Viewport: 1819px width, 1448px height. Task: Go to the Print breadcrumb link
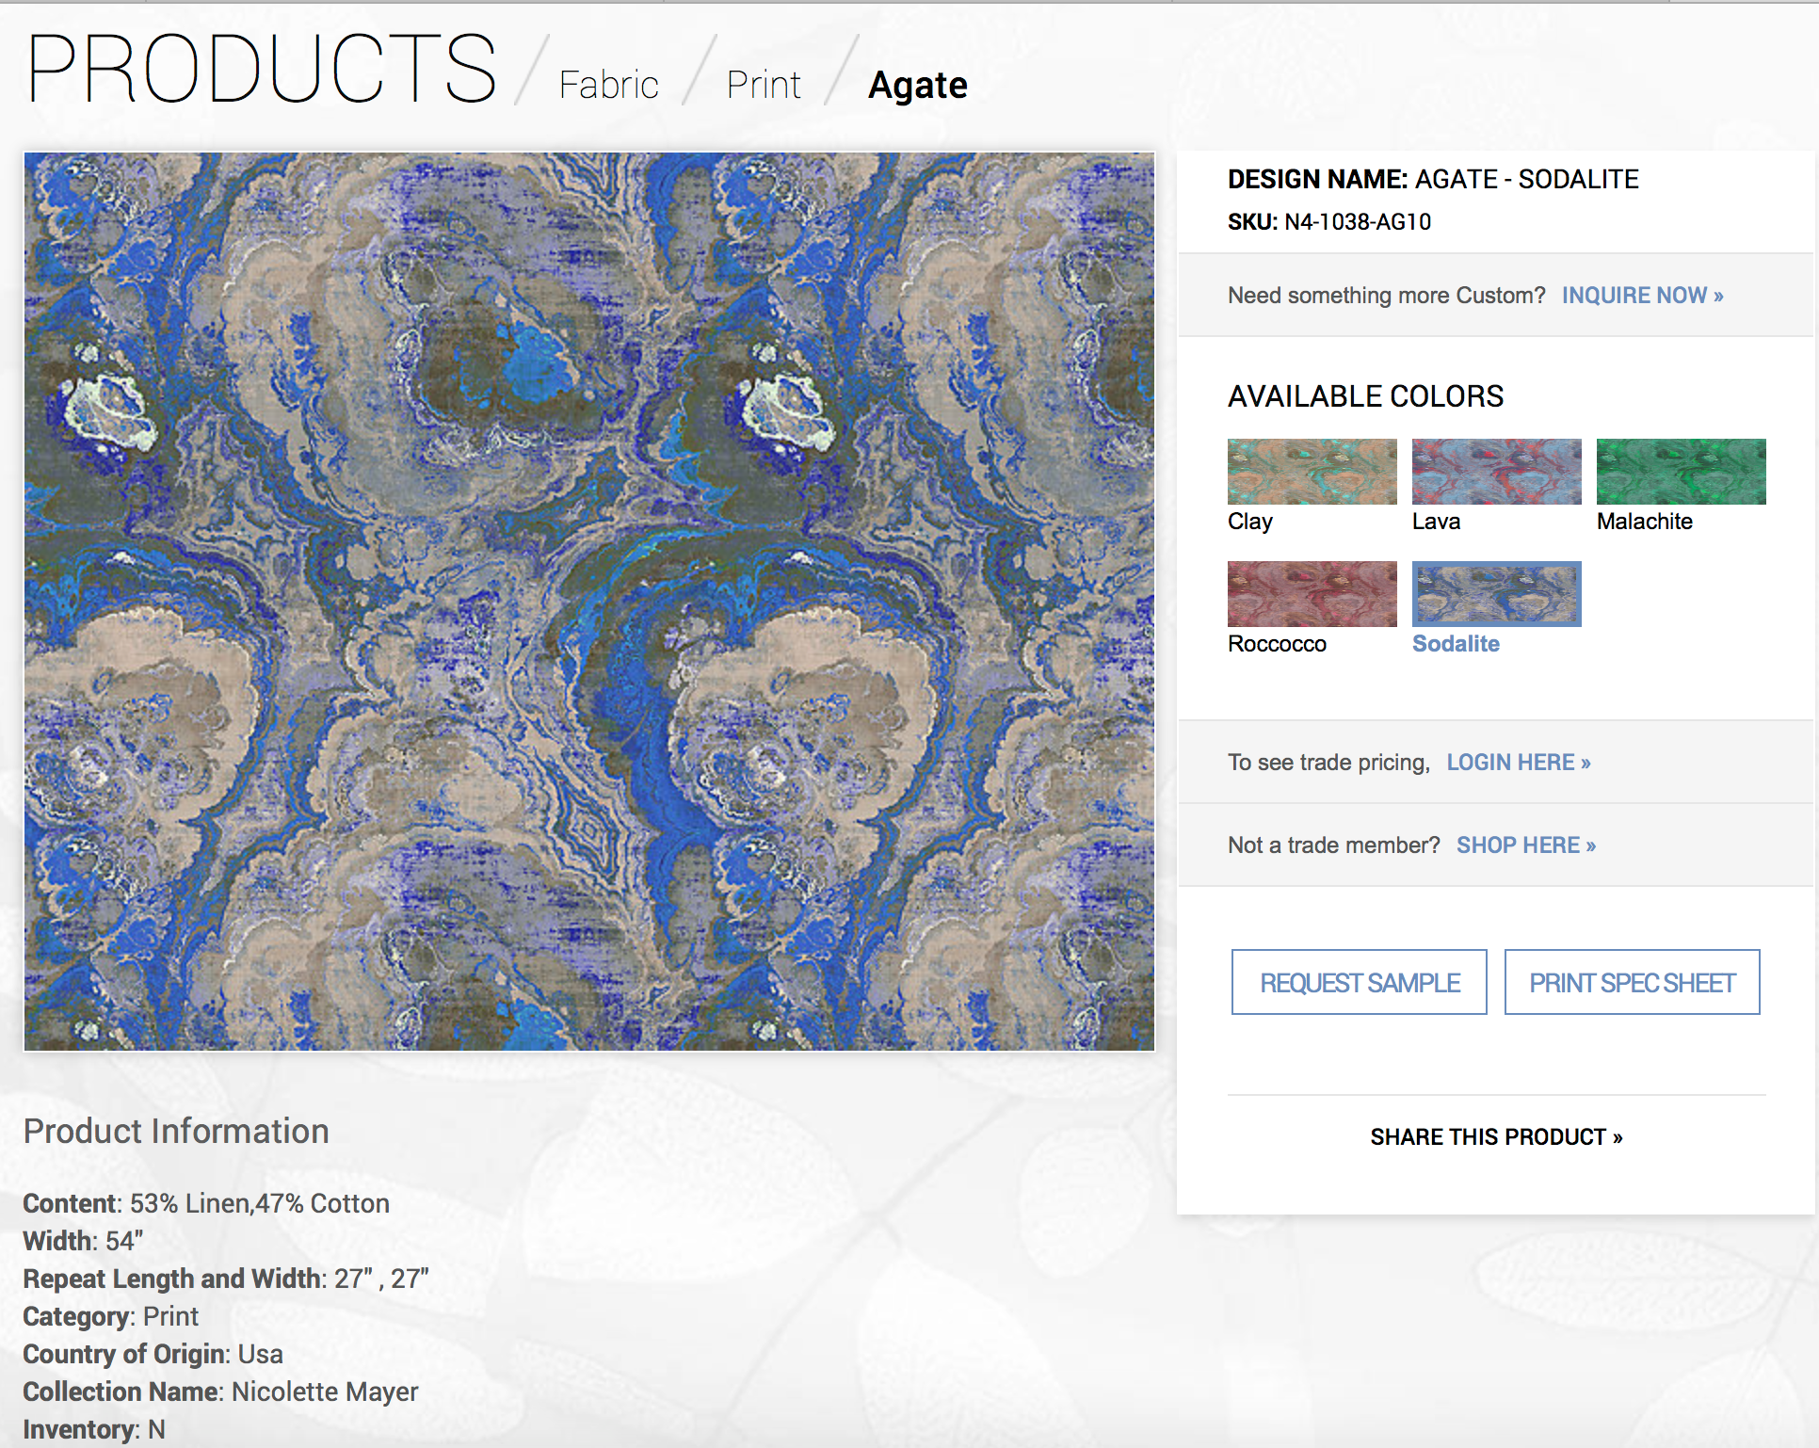click(x=763, y=85)
